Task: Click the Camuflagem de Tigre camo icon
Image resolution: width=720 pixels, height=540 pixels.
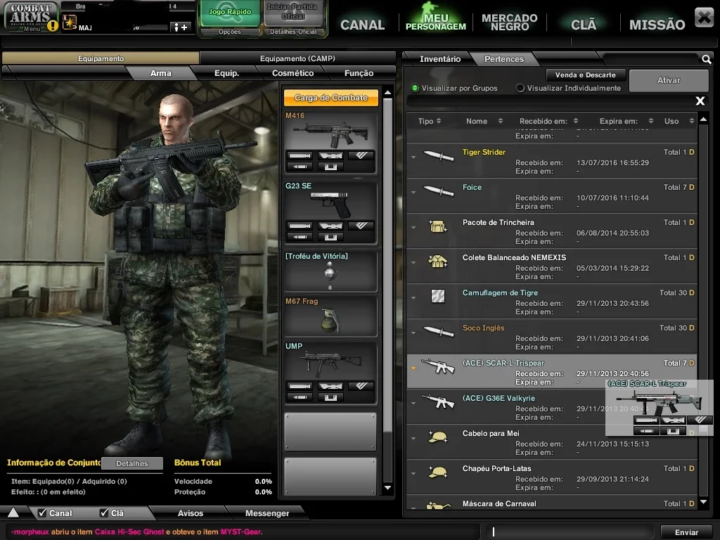Action: (x=438, y=296)
